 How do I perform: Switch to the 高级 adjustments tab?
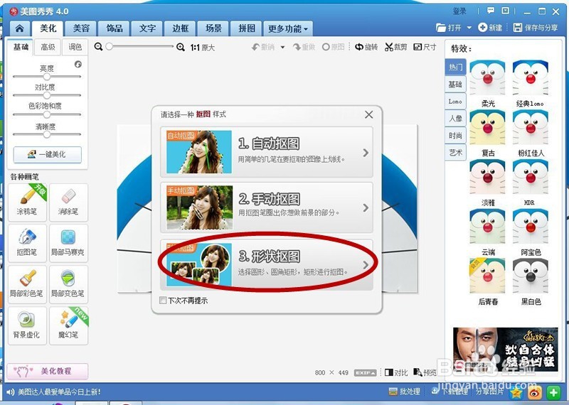coord(48,47)
